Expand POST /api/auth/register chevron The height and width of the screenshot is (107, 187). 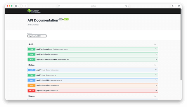156,49
